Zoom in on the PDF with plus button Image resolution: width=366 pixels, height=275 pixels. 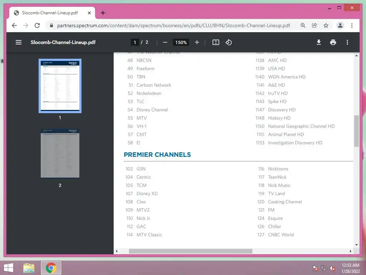coord(197,42)
